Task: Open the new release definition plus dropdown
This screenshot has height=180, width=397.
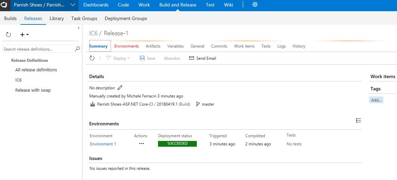Action: [24, 35]
